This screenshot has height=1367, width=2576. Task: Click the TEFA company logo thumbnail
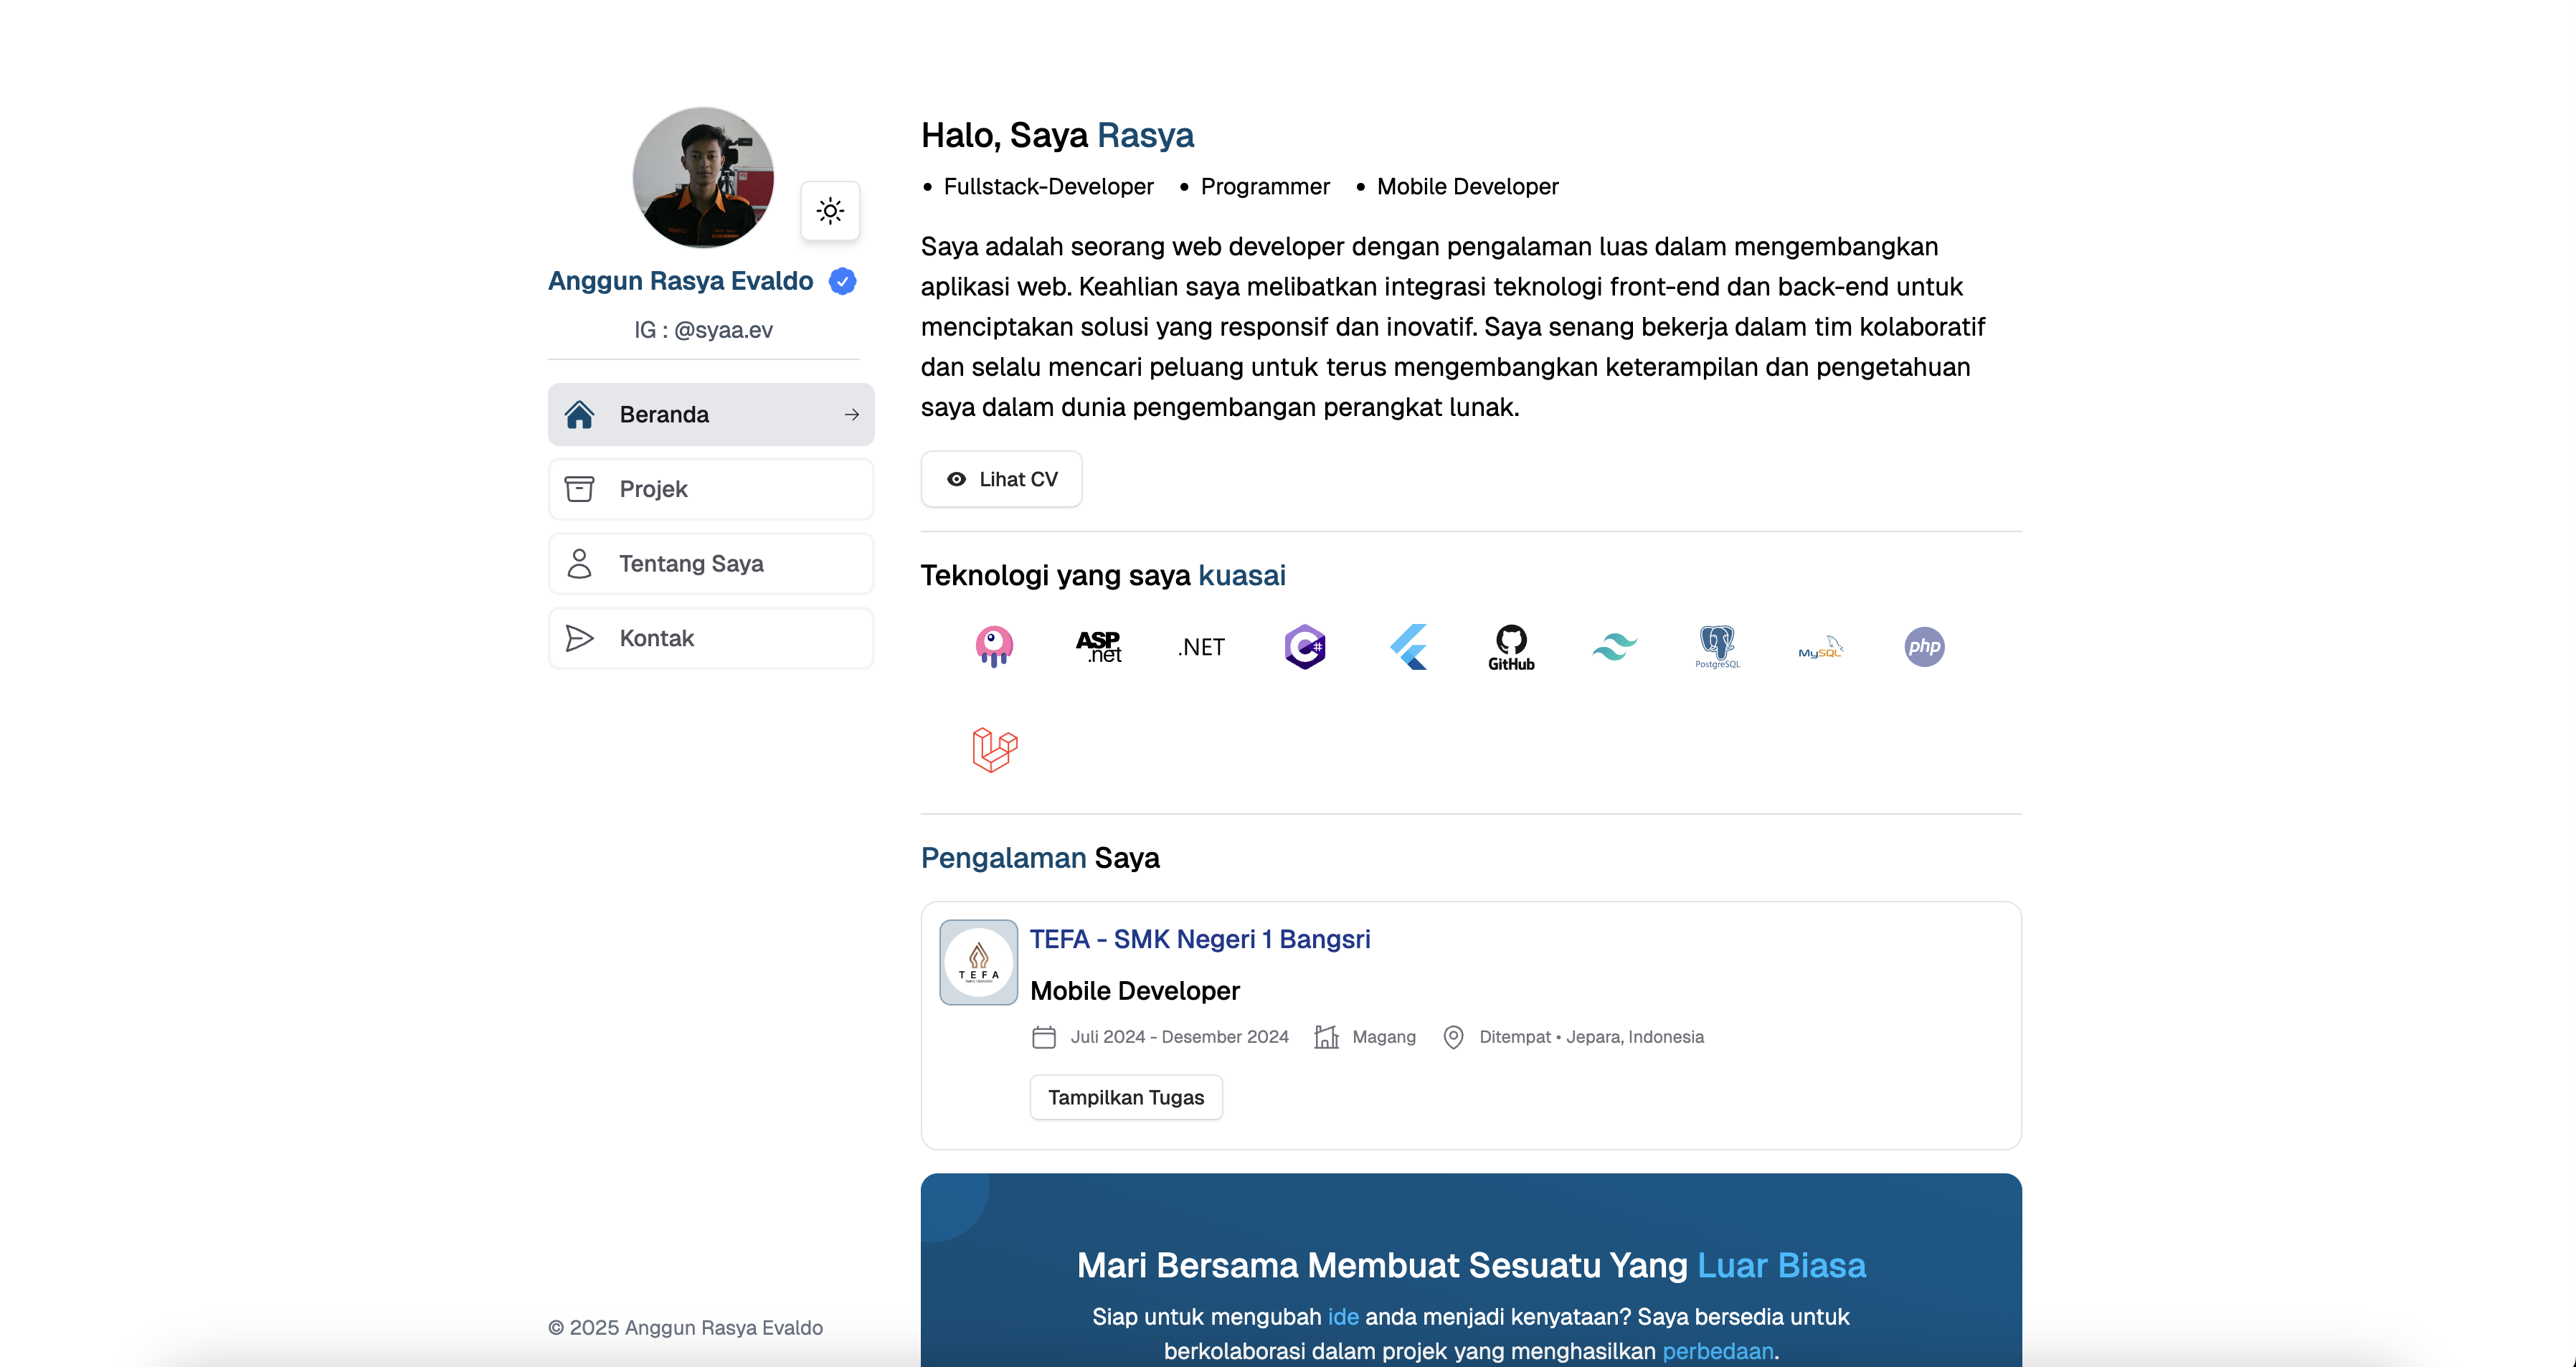[978, 962]
